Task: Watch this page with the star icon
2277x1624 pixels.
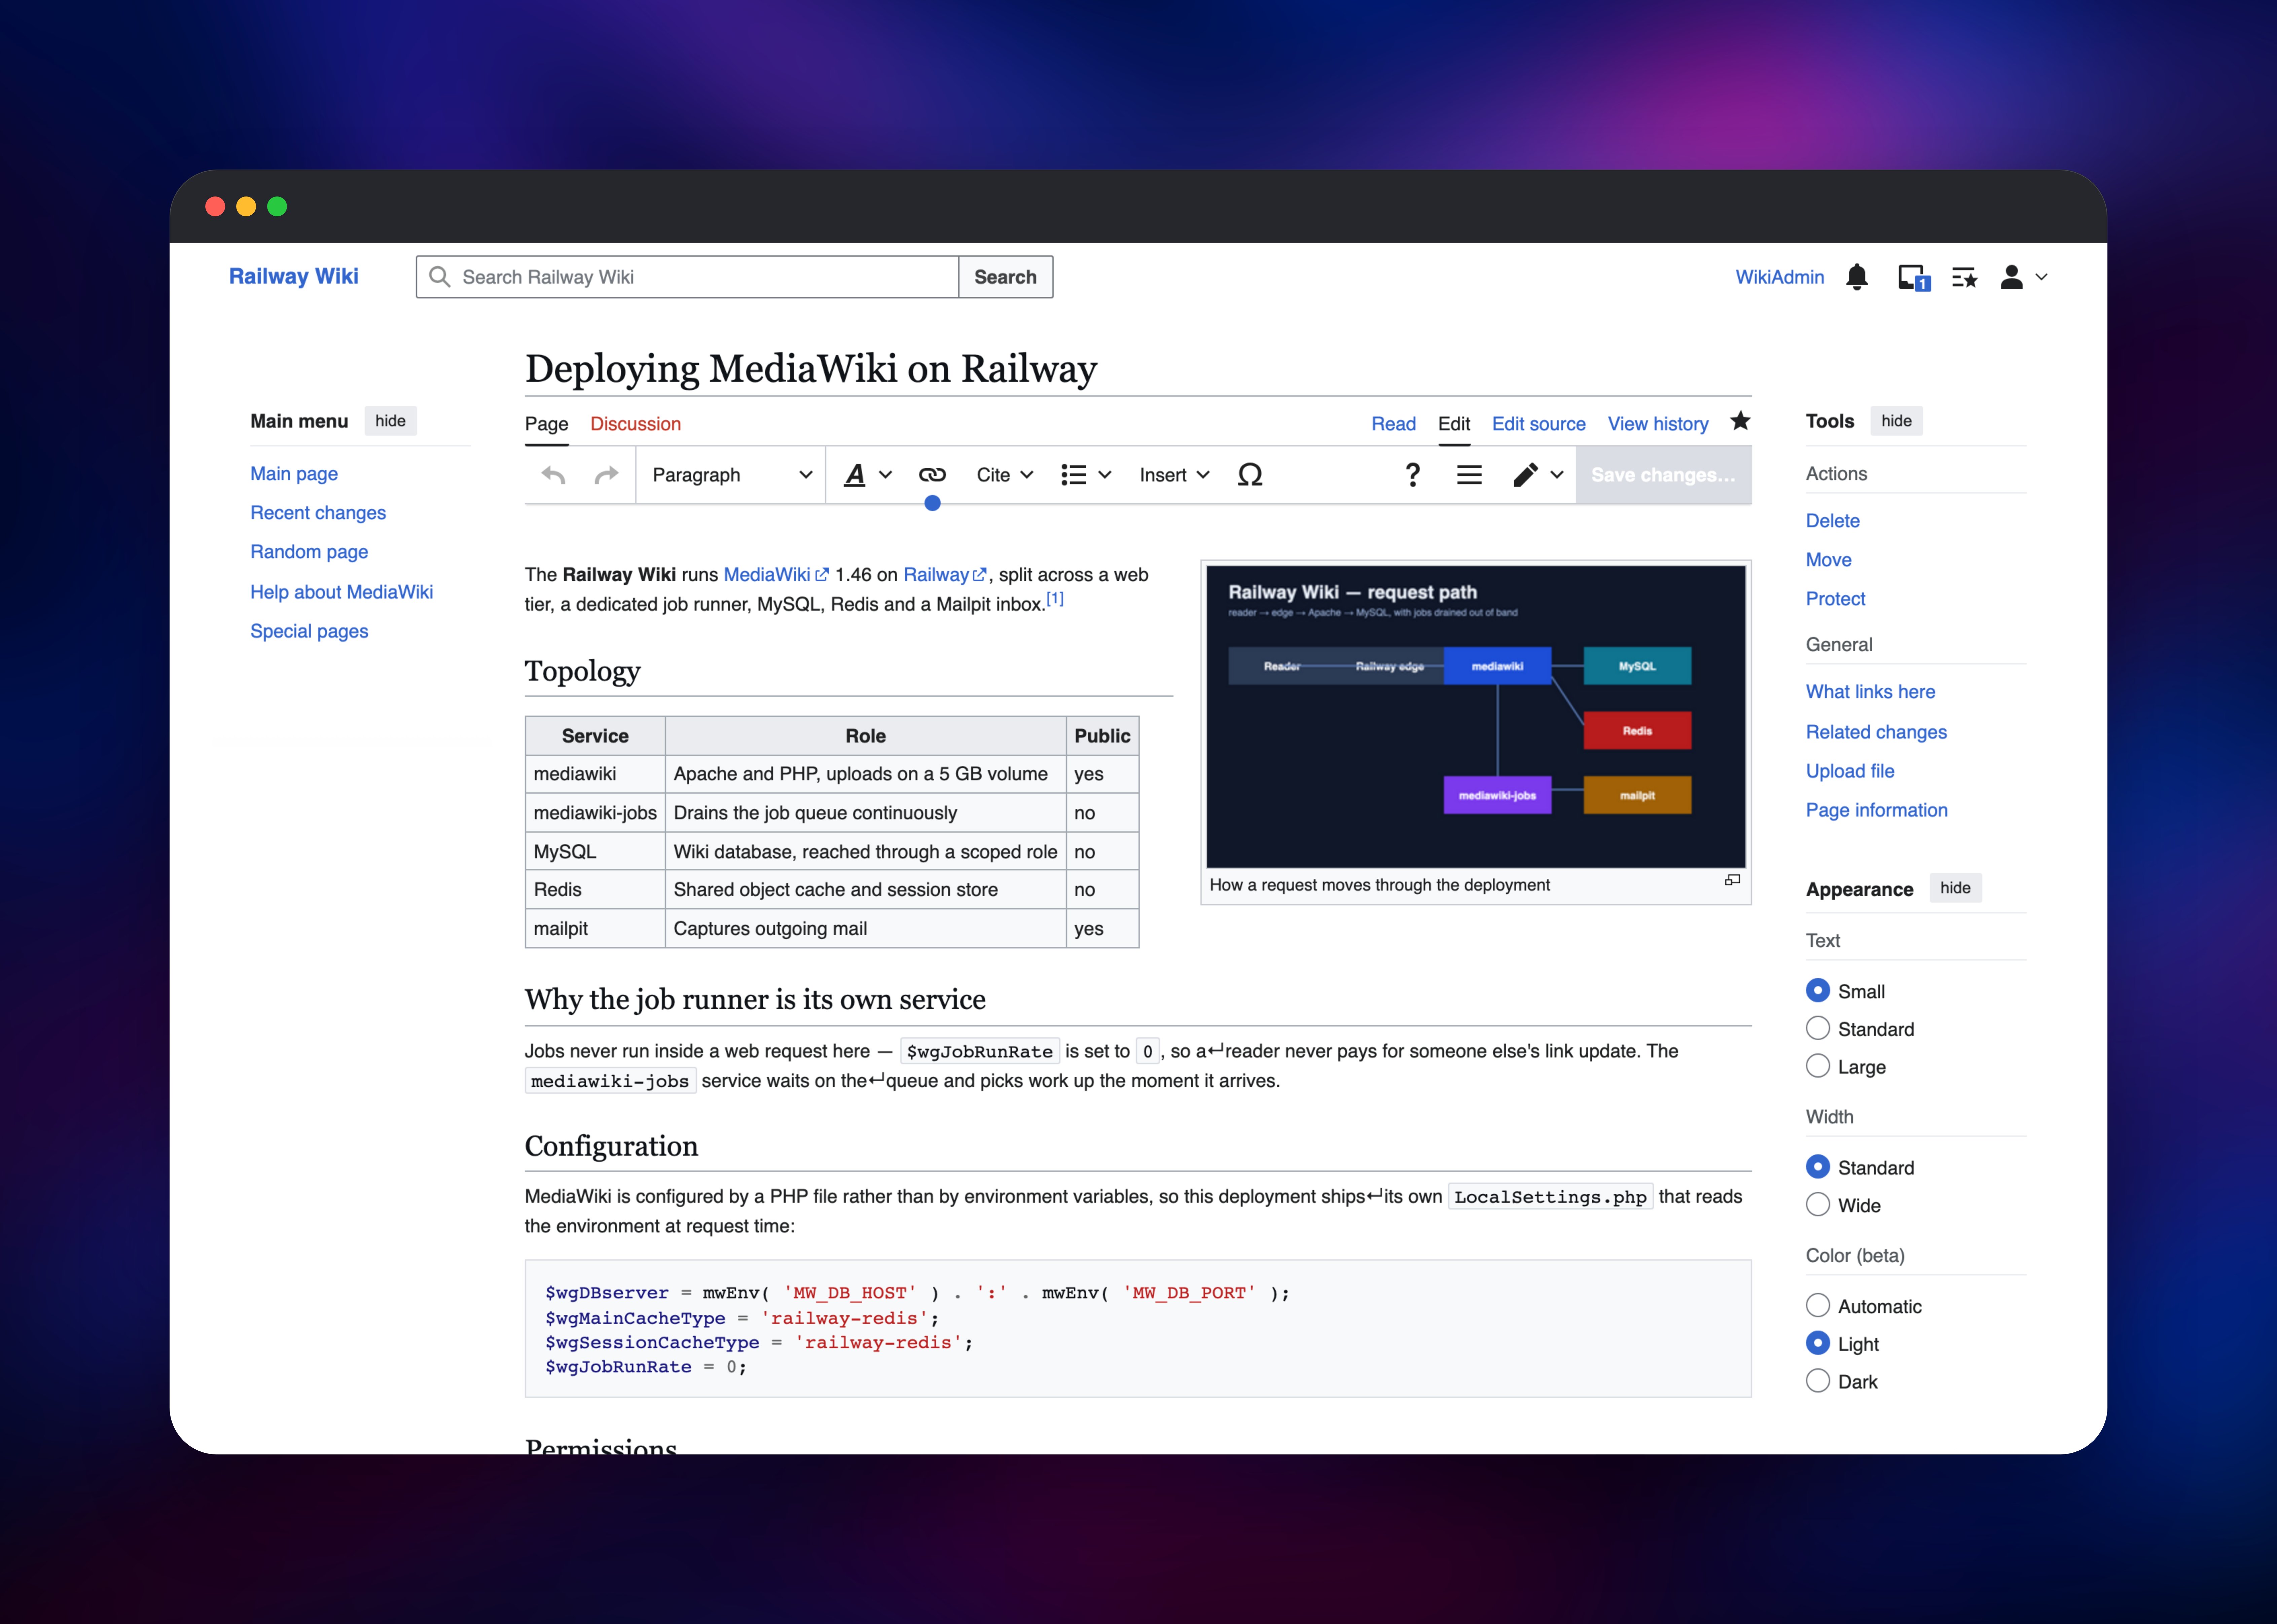Action: (x=1740, y=421)
